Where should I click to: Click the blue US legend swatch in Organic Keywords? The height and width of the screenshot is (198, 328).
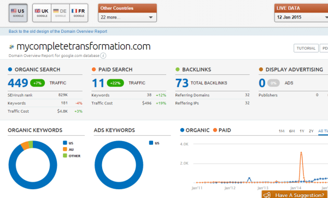[x=65, y=143]
